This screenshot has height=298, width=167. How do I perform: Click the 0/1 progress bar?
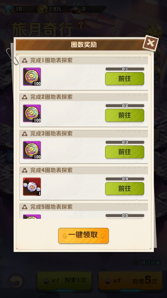(x=125, y=69)
